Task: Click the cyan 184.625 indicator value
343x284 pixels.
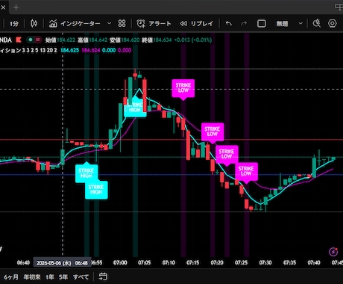Action: pos(69,50)
